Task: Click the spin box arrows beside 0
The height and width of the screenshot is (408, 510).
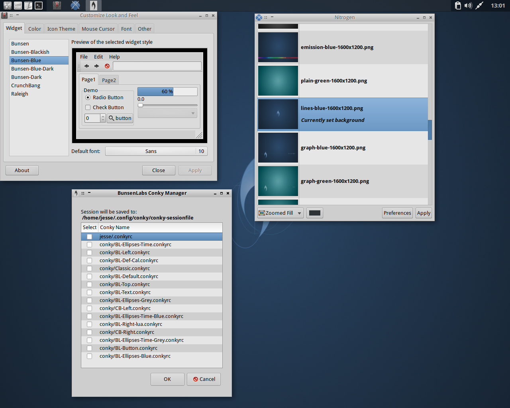Action: click(x=103, y=118)
